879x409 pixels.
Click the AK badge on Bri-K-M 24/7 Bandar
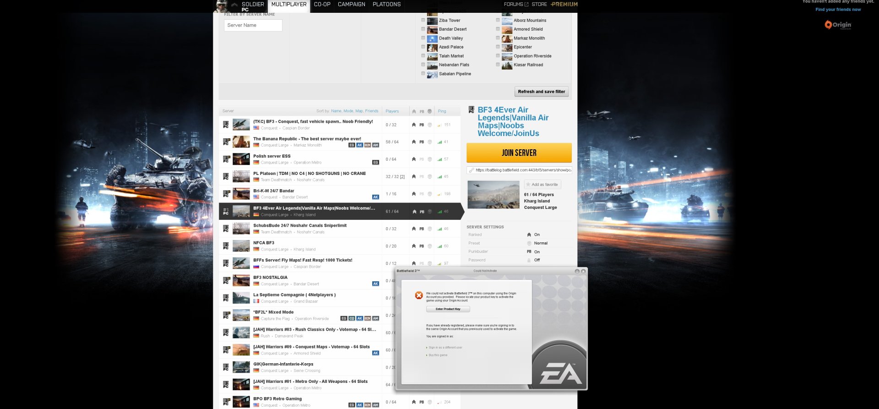(375, 197)
